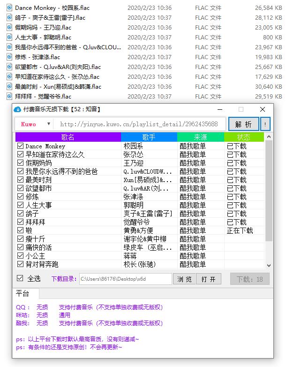Click the Dance Monkey FLAC file icon
Viewport: 294px width, 367px height.
(9, 8)
